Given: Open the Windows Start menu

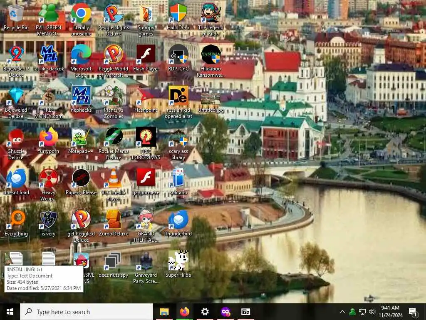Looking at the screenshot, I should point(10,312).
